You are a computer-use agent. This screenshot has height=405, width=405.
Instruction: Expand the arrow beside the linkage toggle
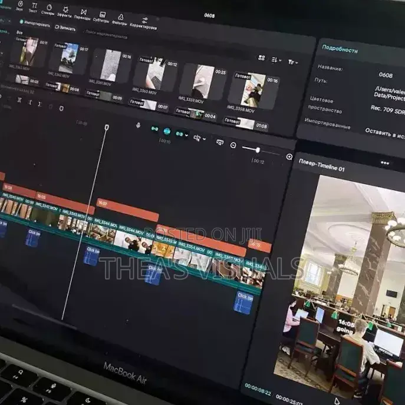[186, 135]
